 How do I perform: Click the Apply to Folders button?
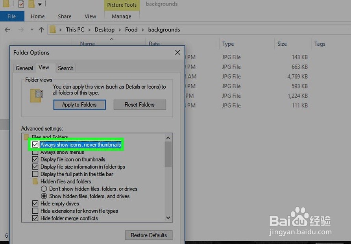79,105
